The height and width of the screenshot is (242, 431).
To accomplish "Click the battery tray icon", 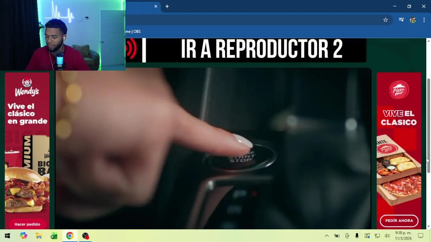I will (x=337, y=236).
